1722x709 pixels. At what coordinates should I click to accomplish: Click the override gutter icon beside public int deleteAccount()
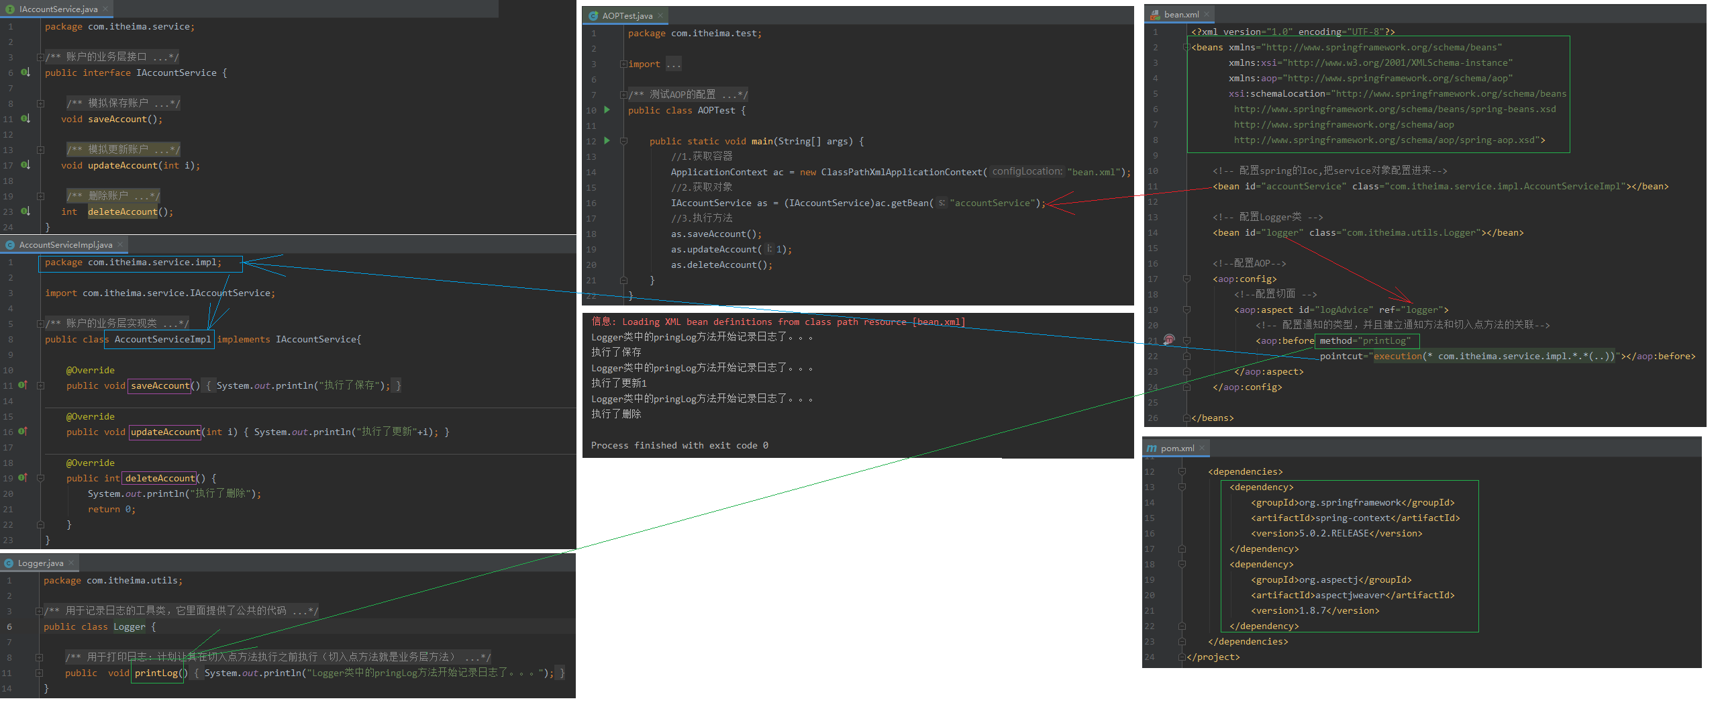pos(23,477)
